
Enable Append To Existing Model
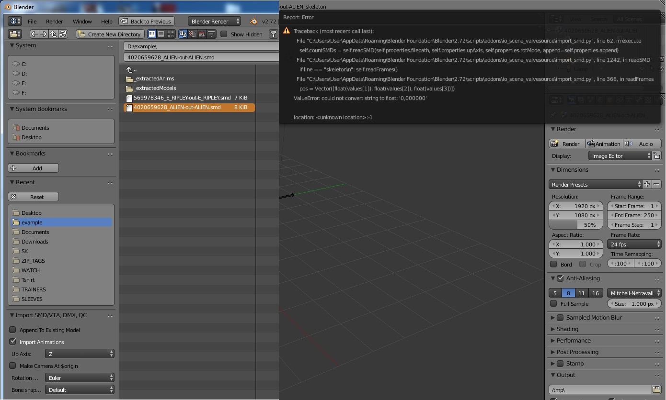click(13, 330)
